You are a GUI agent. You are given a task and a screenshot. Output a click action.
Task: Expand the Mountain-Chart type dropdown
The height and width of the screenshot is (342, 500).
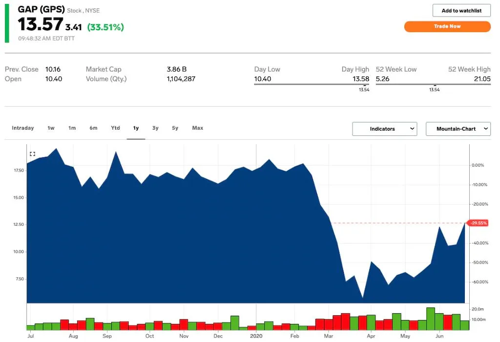(458, 129)
